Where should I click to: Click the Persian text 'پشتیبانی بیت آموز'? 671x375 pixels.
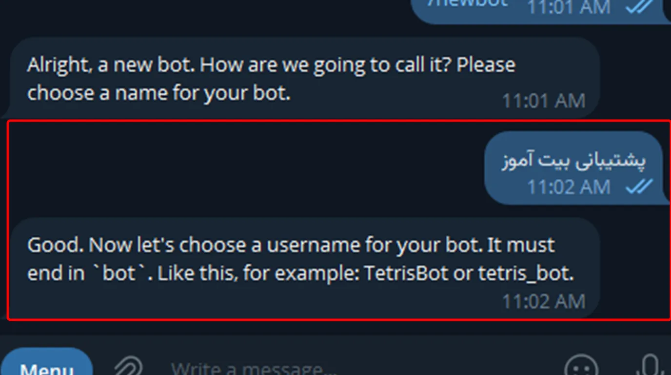pyautogui.click(x=574, y=161)
